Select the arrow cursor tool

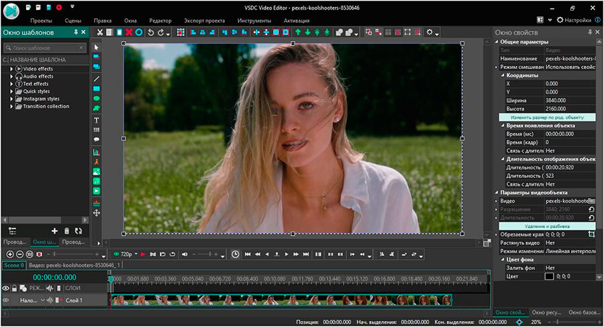pyautogui.click(x=96, y=47)
